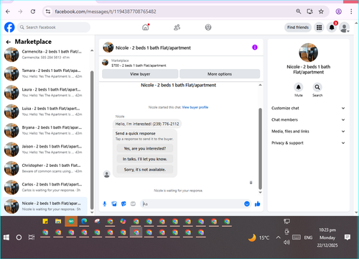Open the Facebook Menu grid icon
359x259 pixels.
click(319, 27)
